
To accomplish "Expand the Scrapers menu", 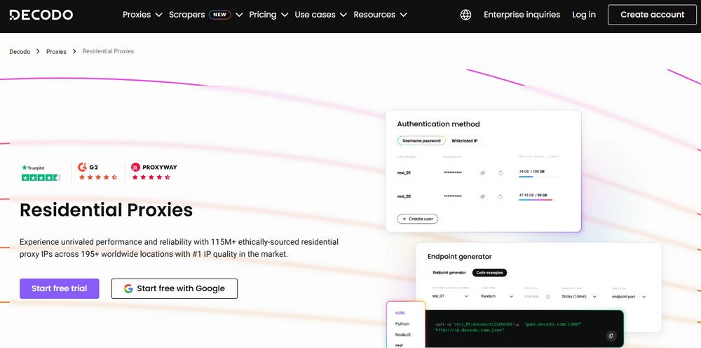I will (x=205, y=15).
